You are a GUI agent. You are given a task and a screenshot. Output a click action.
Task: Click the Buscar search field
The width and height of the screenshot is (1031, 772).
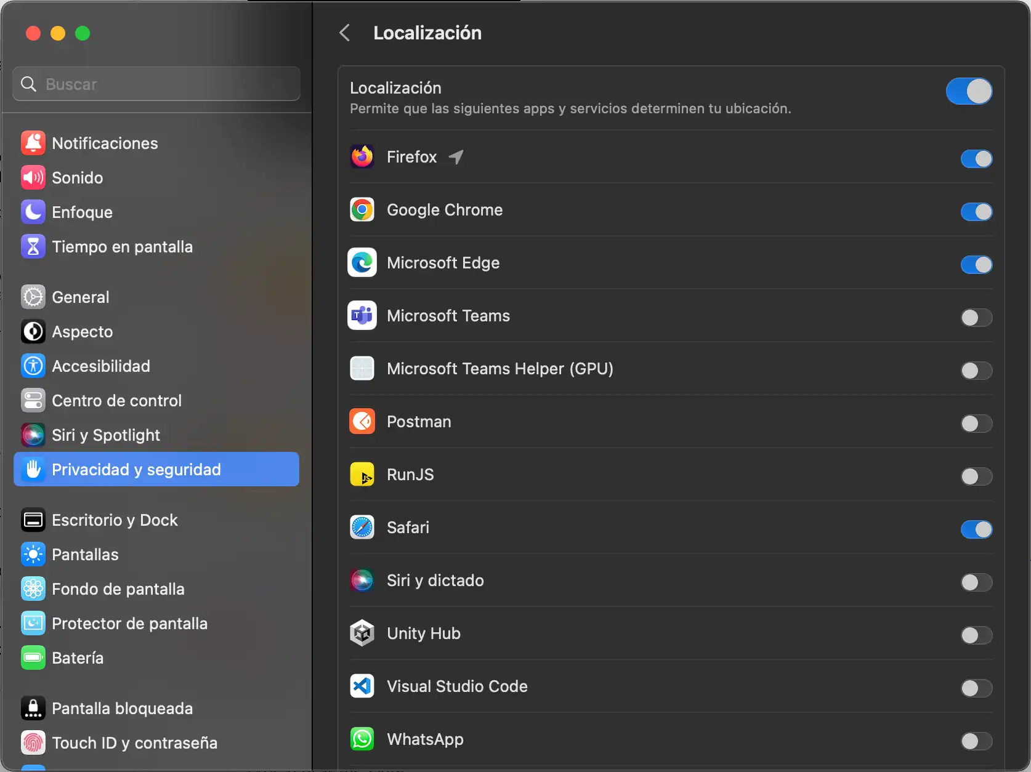coord(156,84)
